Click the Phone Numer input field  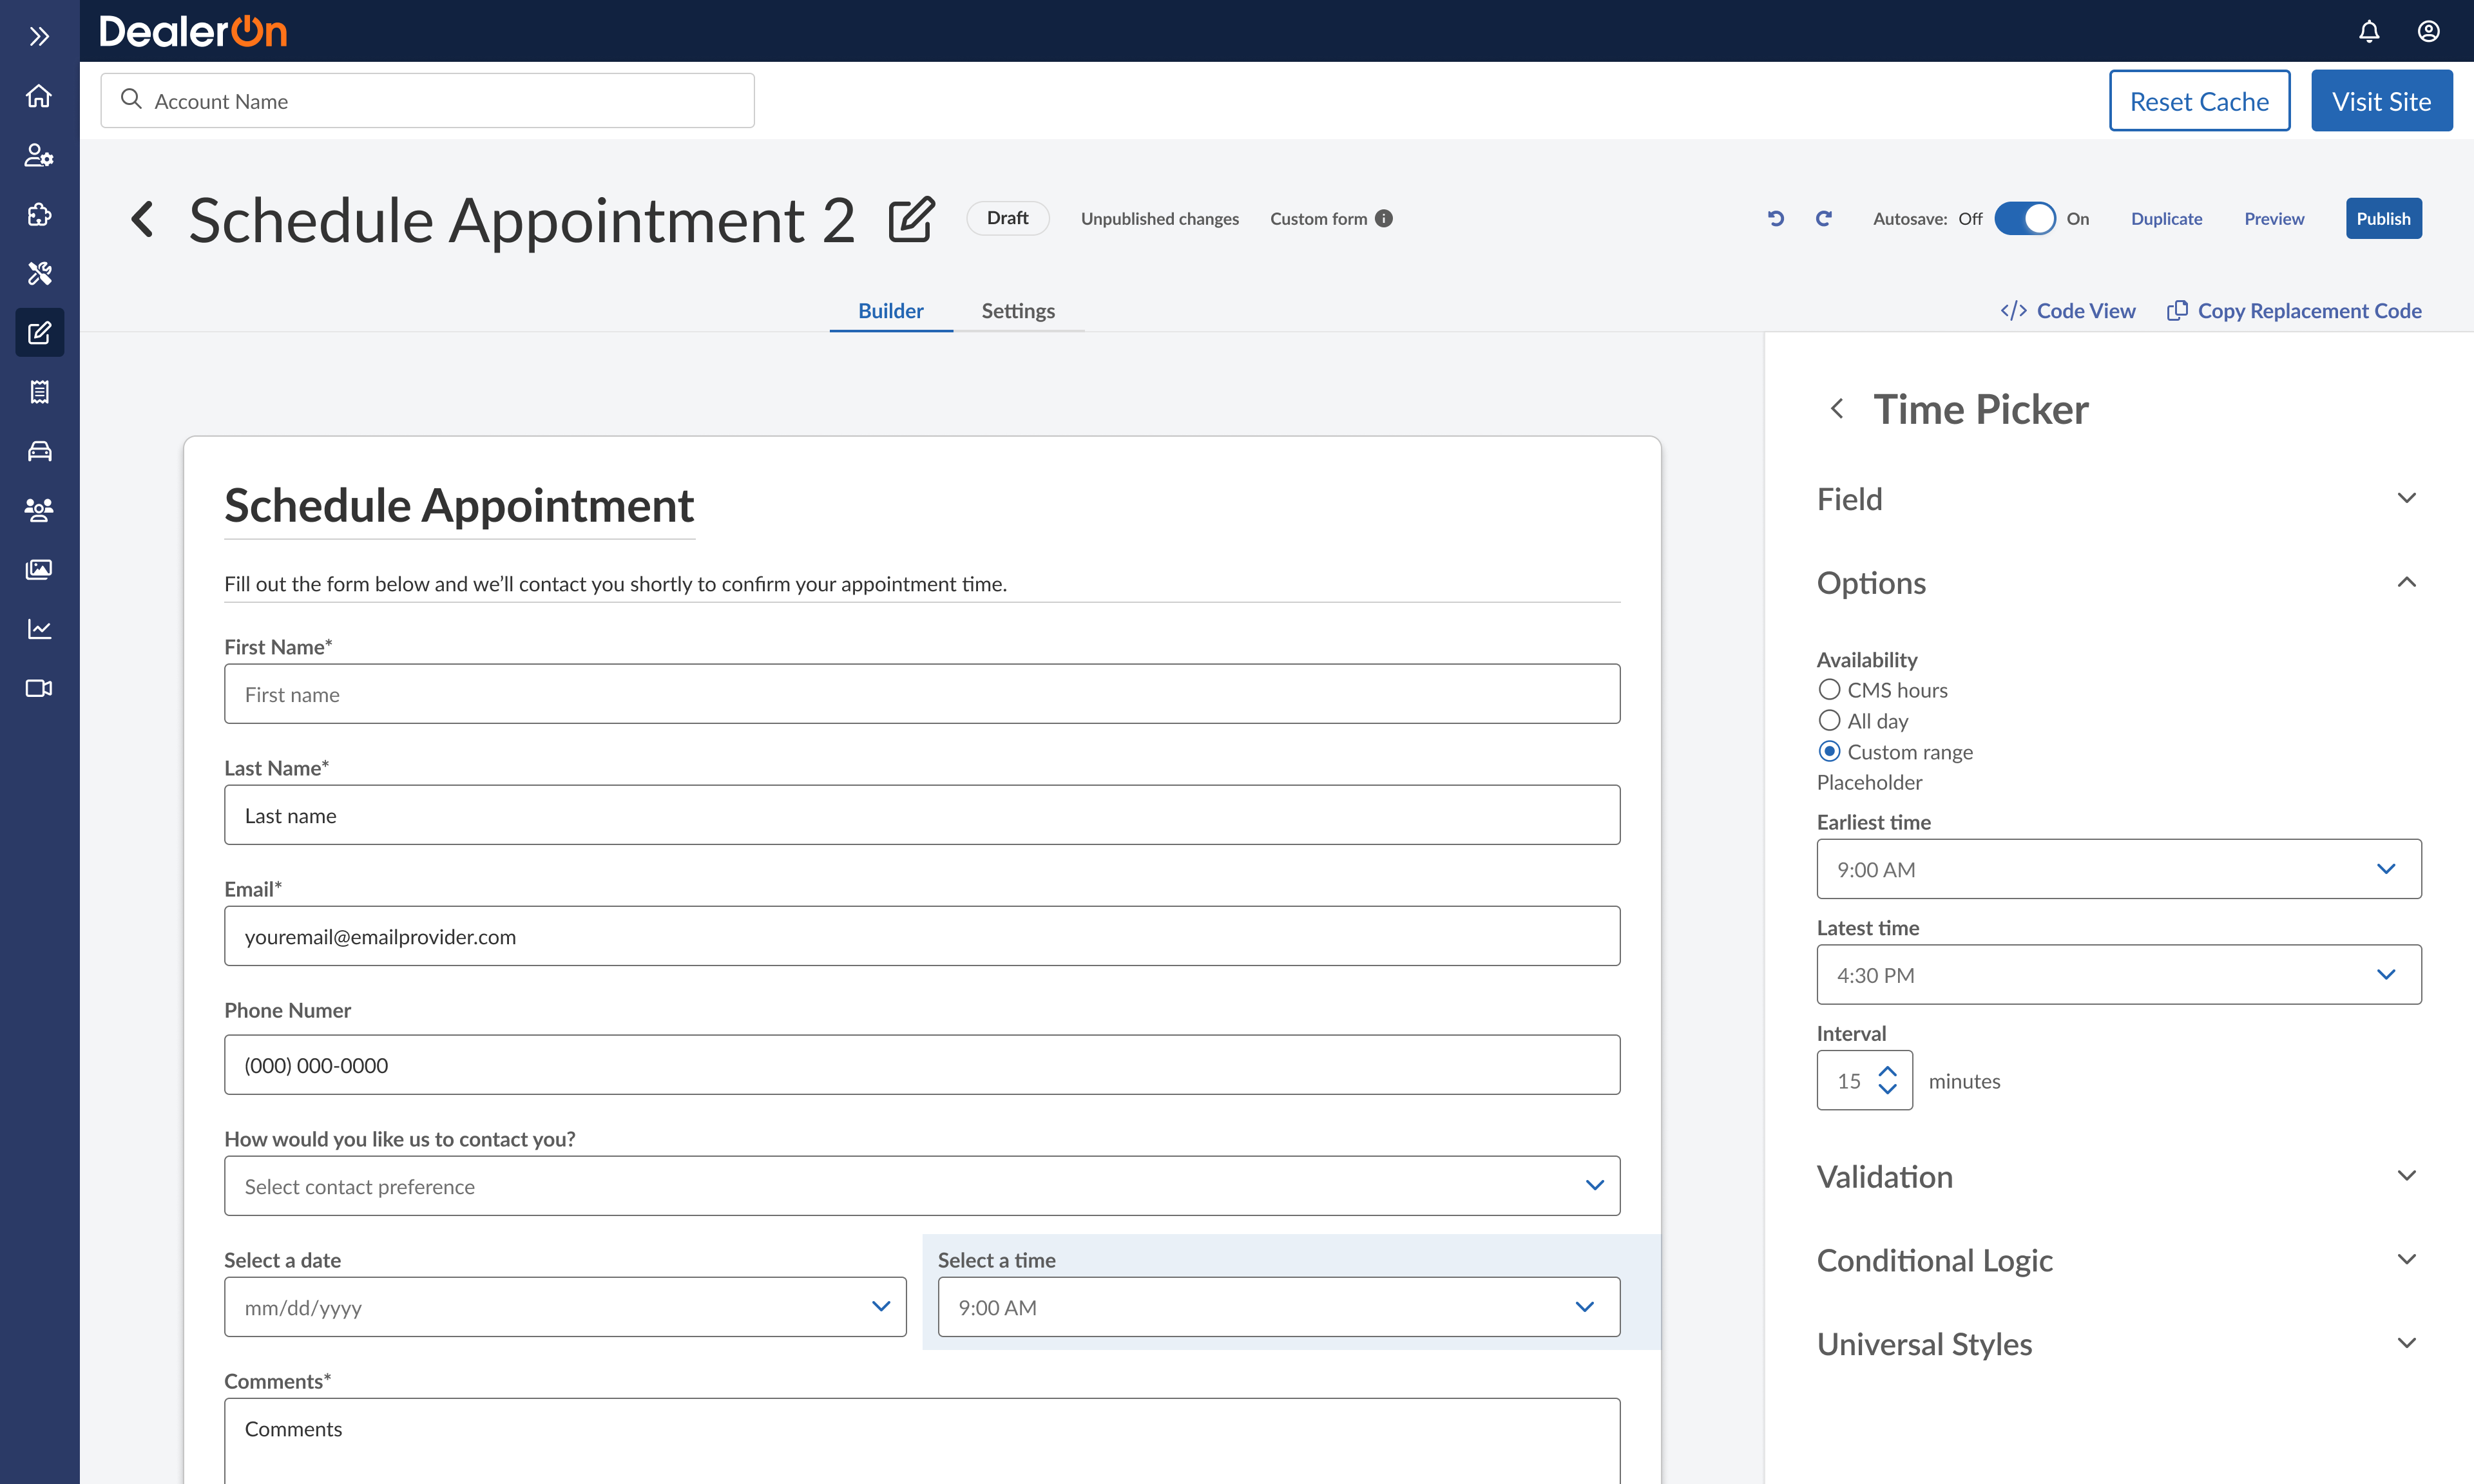(x=922, y=1065)
